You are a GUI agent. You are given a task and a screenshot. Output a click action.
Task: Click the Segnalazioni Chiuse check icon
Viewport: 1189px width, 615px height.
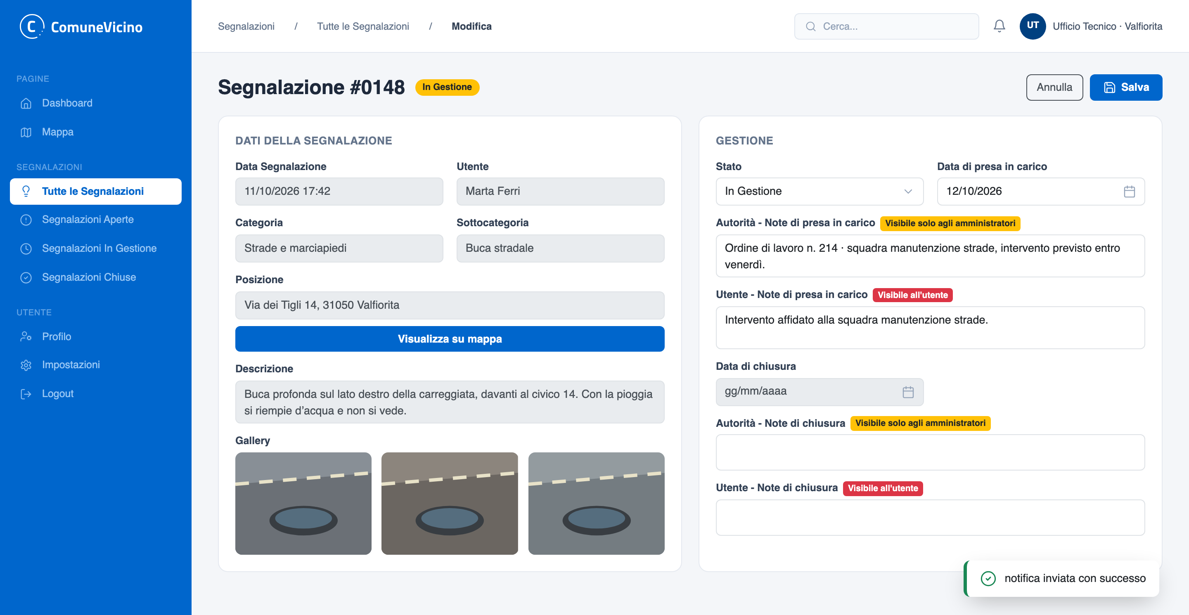click(x=26, y=277)
